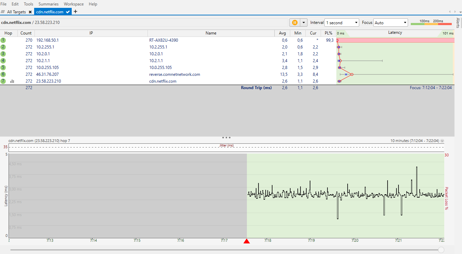This screenshot has height=254, width=462.
Task: Select the hop 1 green circle icon
Action: coord(3,40)
